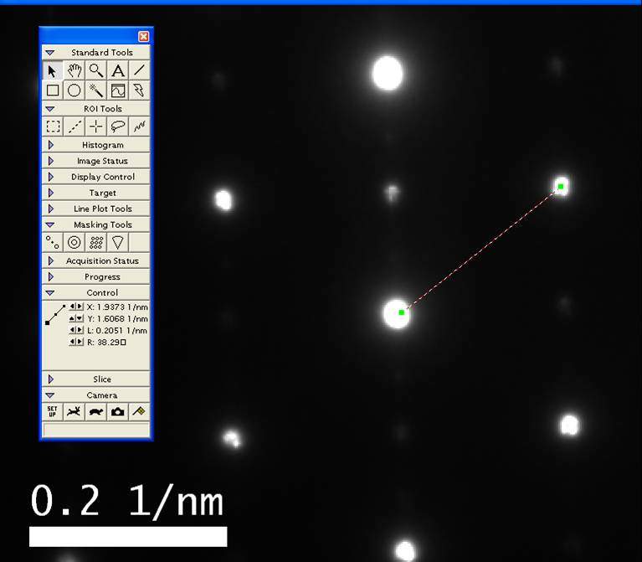Start fast search view (rabbit icon)
Viewport: 642px width, 562px height.
pyautogui.click(x=74, y=411)
